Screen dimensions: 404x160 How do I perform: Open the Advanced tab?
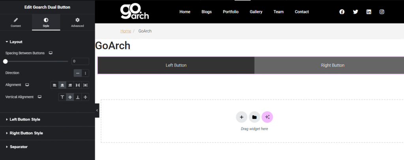coord(77,22)
